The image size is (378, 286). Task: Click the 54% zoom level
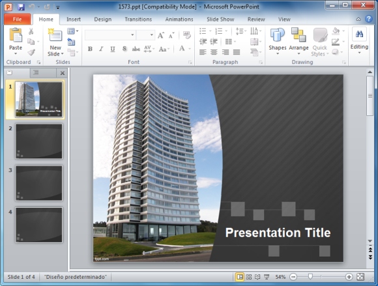280,277
